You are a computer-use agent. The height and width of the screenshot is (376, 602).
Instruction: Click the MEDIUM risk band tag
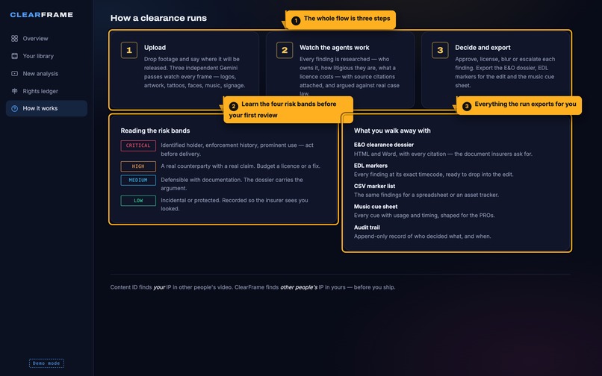coord(138,181)
